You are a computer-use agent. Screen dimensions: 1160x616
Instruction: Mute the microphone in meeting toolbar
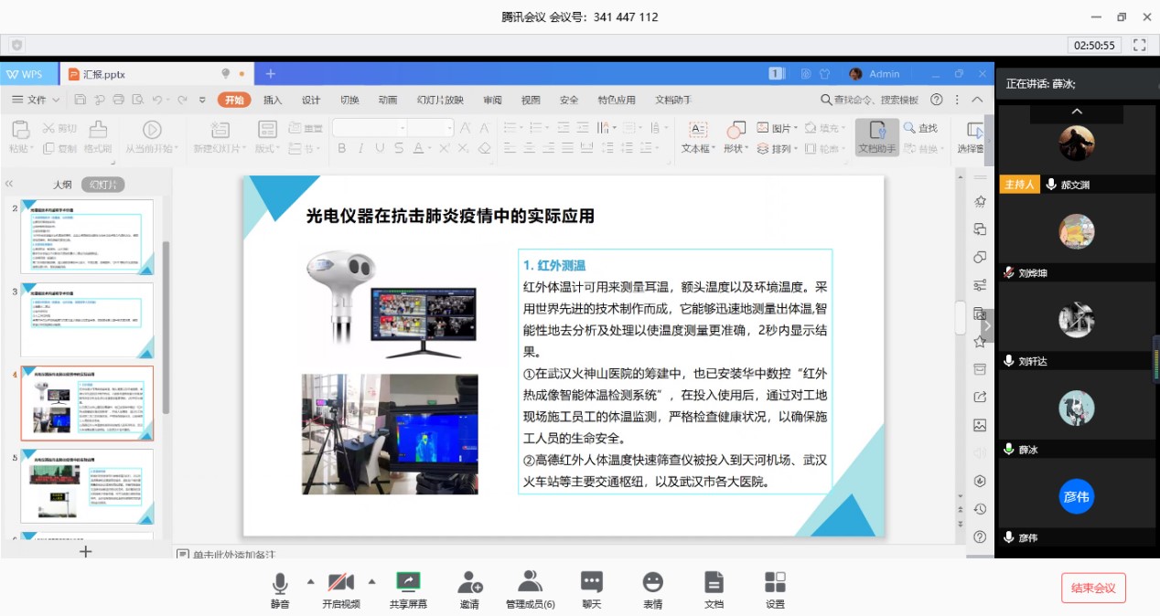tap(280, 582)
